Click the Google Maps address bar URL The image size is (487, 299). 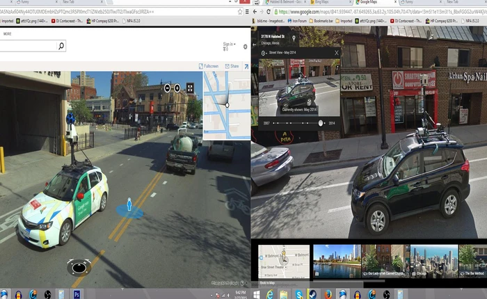[x=382, y=12]
